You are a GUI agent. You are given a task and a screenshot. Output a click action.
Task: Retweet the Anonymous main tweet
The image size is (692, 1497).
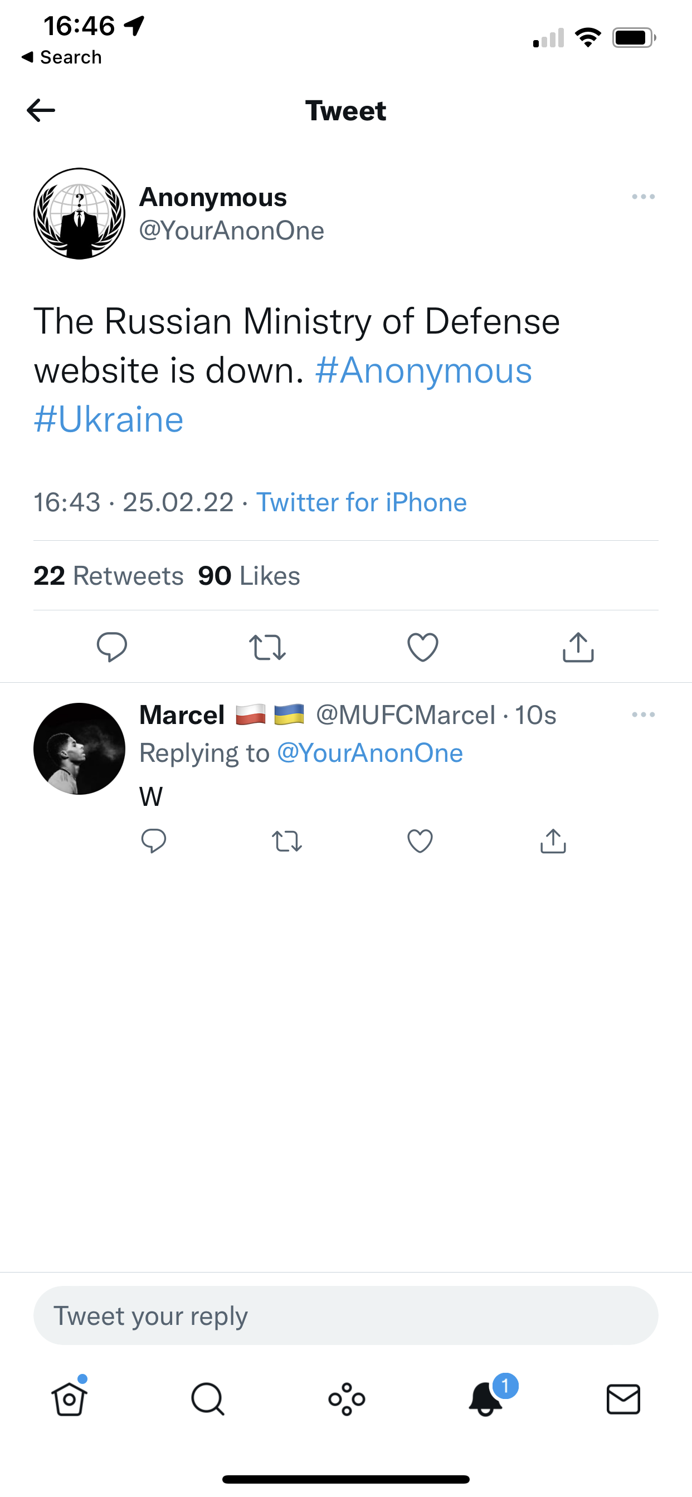[267, 647]
